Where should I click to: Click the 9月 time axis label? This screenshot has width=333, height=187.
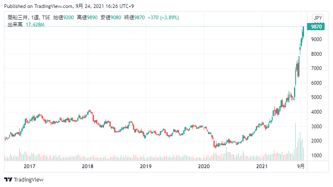coord(301,166)
